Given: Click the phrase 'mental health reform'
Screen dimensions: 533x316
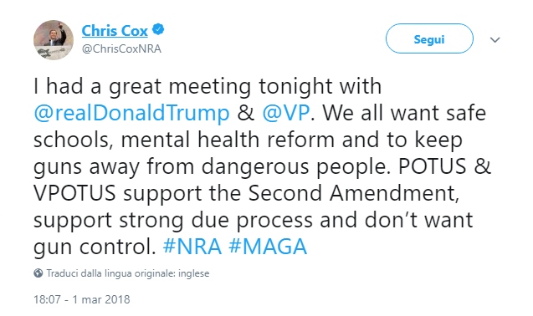Looking at the screenshot, I should (228, 140).
